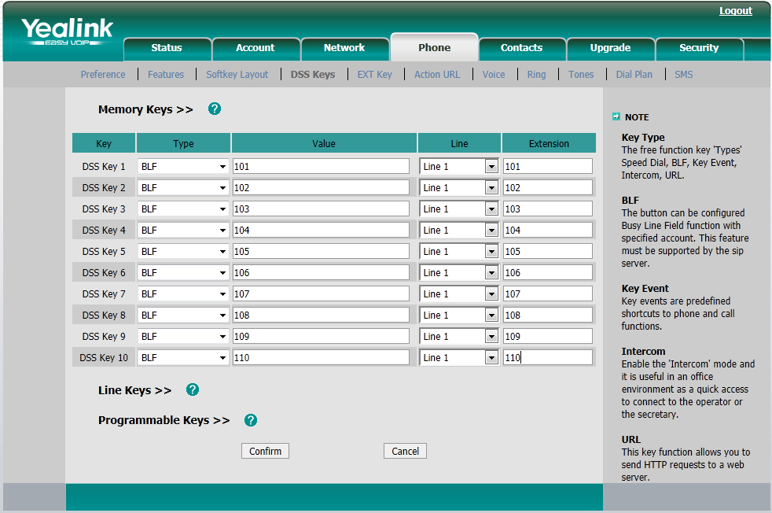
Task: Open Line dropdown for DSS Key 4
Action: pyautogui.click(x=459, y=230)
